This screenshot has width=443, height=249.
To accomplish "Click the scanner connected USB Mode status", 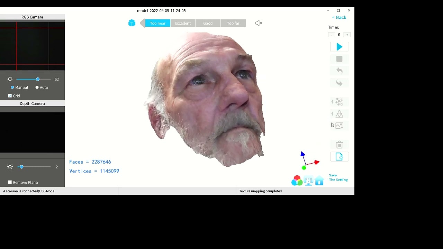I will pyautogui.click(x=29, y=191).
